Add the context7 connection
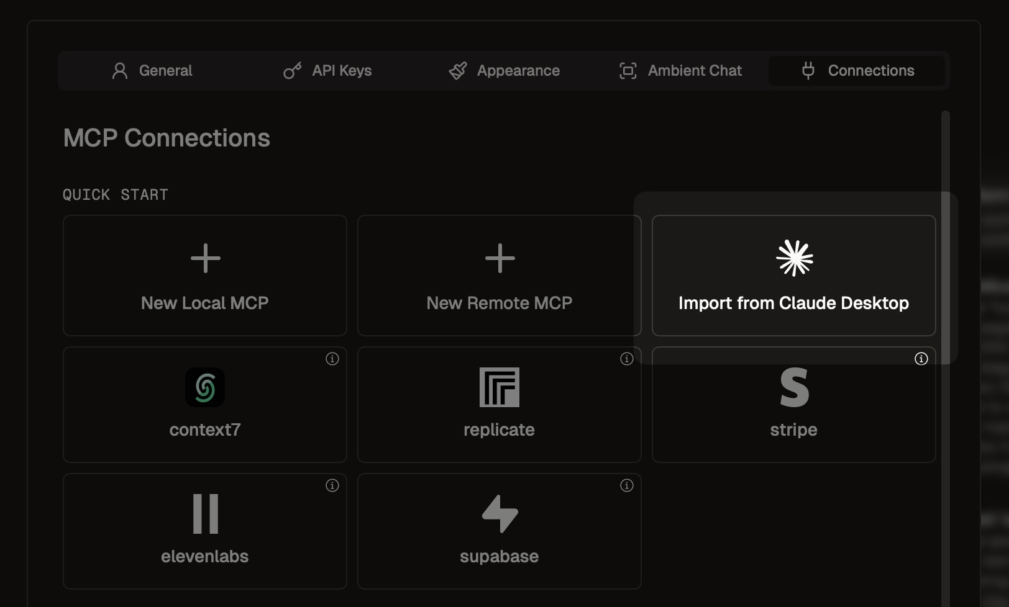 click(205, 405)
